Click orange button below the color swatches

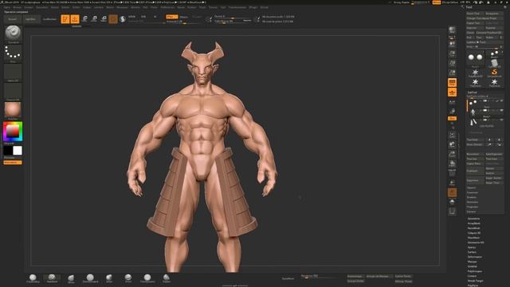pos(13,163)
